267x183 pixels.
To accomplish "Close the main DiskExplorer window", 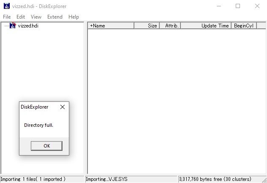I will click(257, 6).
